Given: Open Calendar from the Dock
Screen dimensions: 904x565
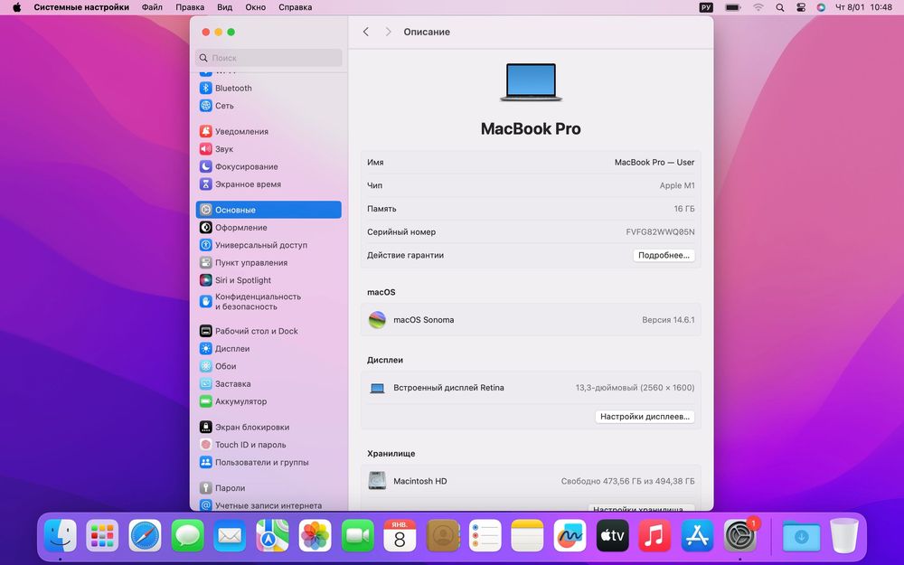Looking at the screenshot, I should 400,535.
